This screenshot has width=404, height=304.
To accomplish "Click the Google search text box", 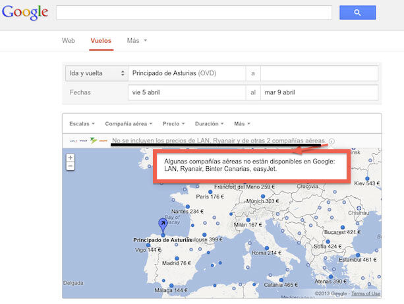I will click(x=194, y=13).
